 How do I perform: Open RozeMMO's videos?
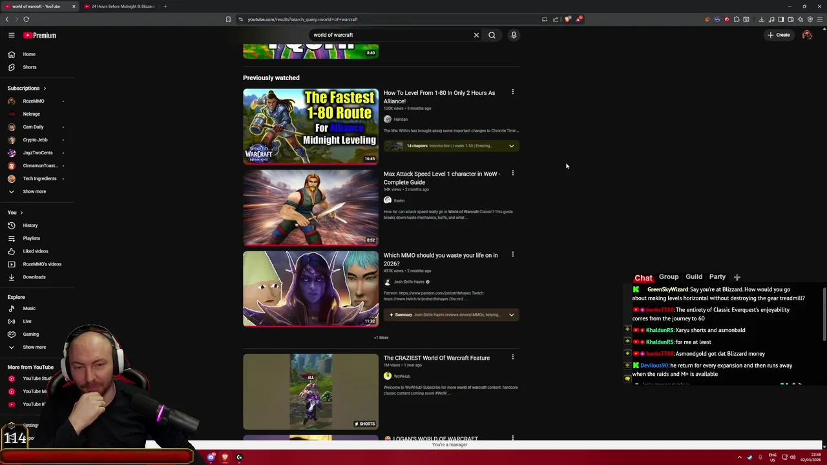[x=42, y=264]
